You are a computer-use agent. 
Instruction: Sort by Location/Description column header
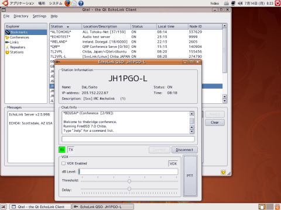(x=106, y=26)
